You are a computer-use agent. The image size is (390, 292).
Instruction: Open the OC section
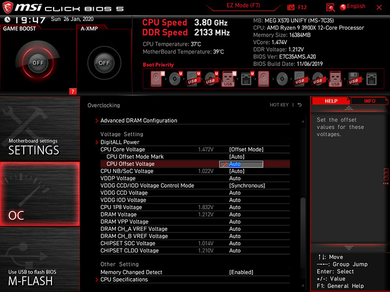pos(40,194)
